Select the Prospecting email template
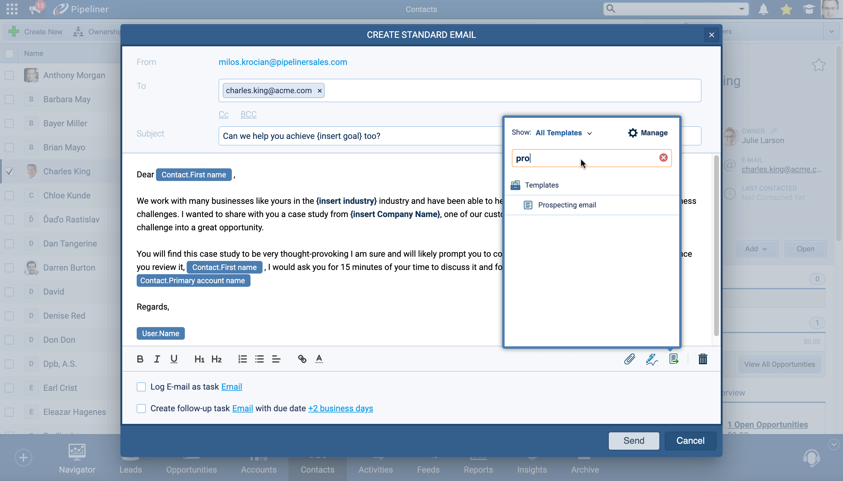Viewport: 843px width, 481px height. click(x=567, y=205)
